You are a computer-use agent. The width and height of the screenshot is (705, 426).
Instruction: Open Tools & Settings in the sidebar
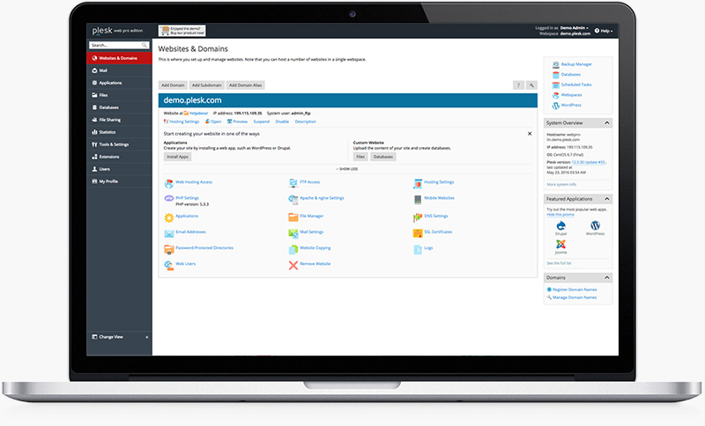[119, 144]
